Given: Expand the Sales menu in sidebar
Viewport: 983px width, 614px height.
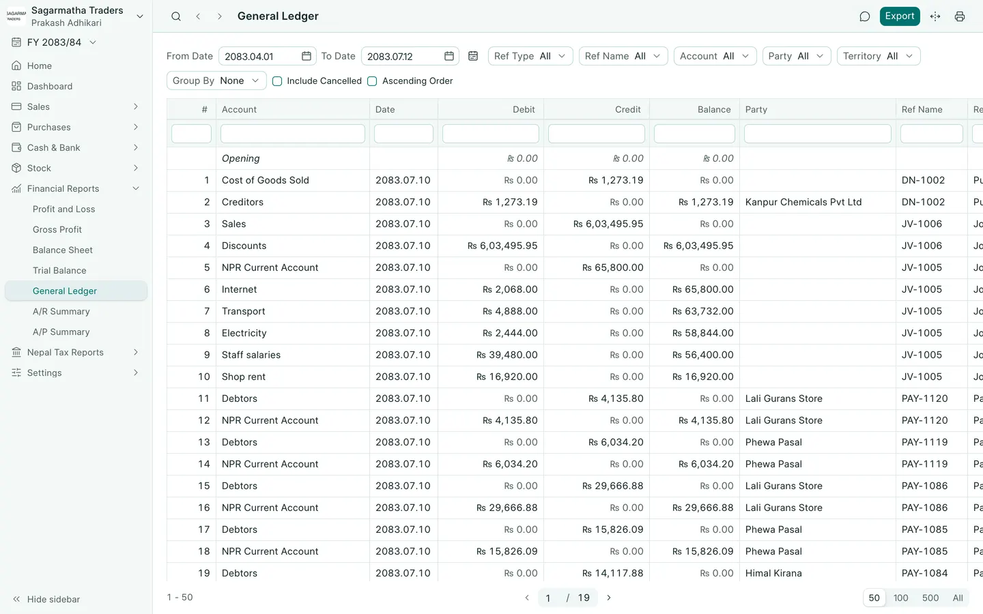Looking at the screenshot, I should tap(76, 106).
